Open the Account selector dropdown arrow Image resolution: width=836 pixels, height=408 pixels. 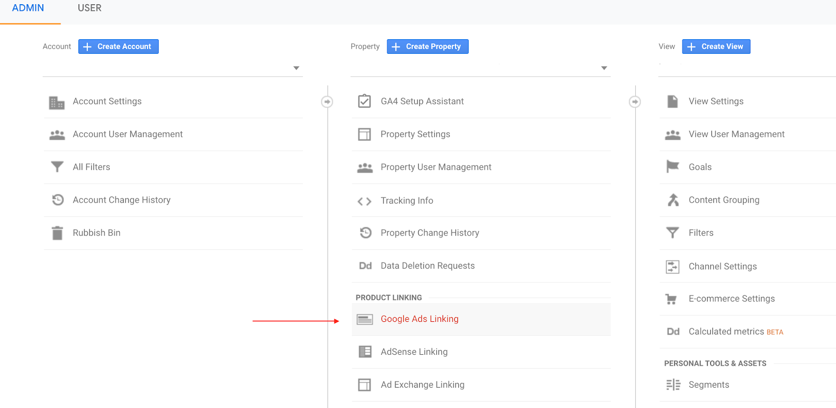click(x=296, y=68)
